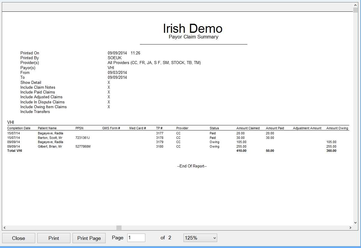This screenshot has width=361, height=248.
Task: Click the 'Payor Claim Summary' subtitle
Action: [193, 37]
